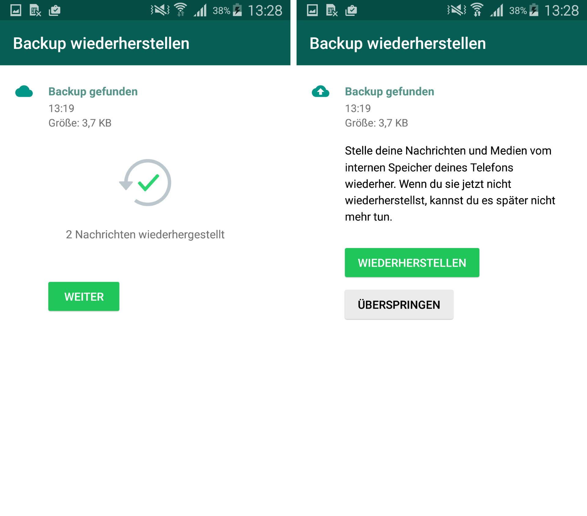Click the right 'Backup wiederherstellen' title
The height and width of the screenshot is (516, 587).
point(398,43)
